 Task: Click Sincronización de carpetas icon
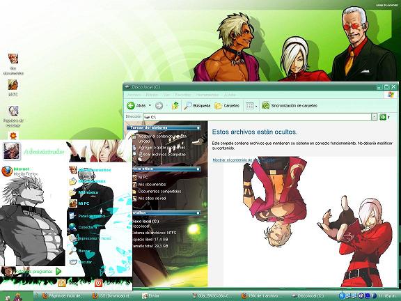point(266,105)
